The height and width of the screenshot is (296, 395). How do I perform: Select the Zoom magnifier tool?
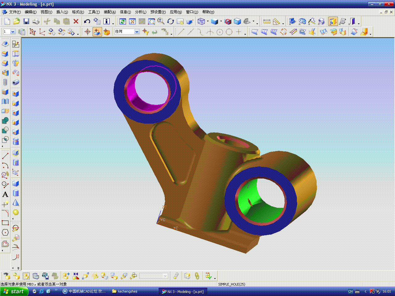(161, 21)
